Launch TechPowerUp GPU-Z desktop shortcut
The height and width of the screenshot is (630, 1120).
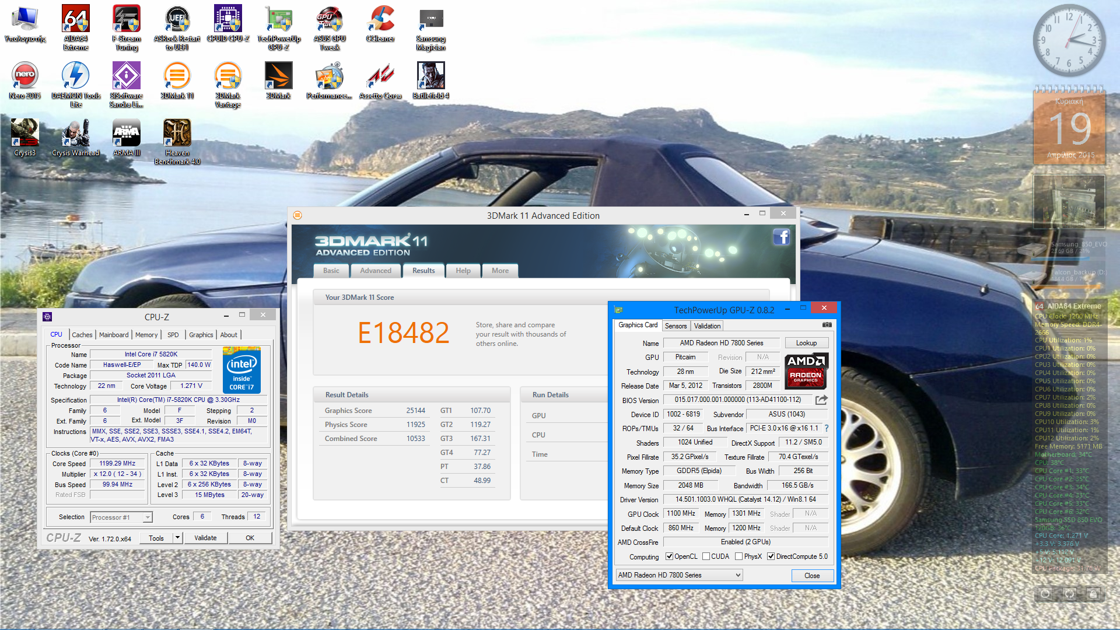pos(279,27)
